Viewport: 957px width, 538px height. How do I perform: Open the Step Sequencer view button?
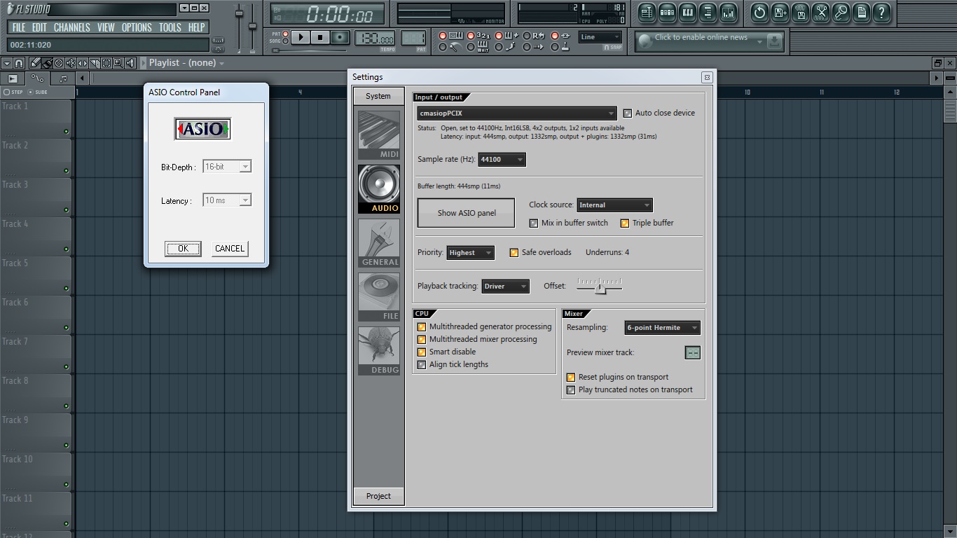[x=667, y=13]
